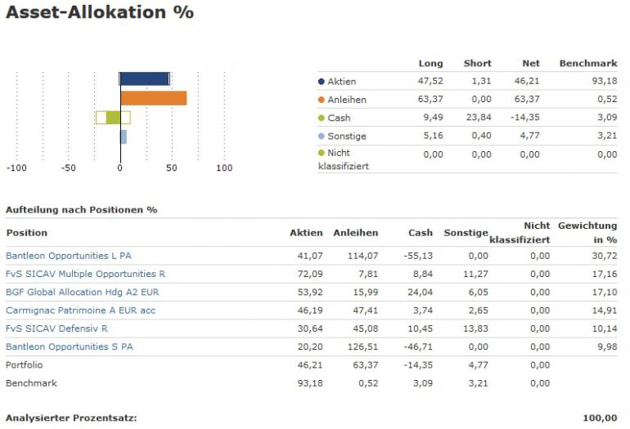Open Bantleon Opportunities L PA fund
Image resolution: width=630 pixels, height=429 pixels.
tap(69, 256)
